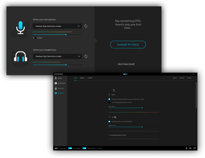Refresh the headphones device list in setup window
The image size is (205, 158).
[x=86, y=56]
